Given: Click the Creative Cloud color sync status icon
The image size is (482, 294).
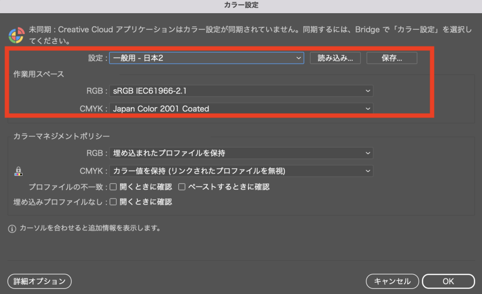Looking at the screenshot, I should 17,36.
